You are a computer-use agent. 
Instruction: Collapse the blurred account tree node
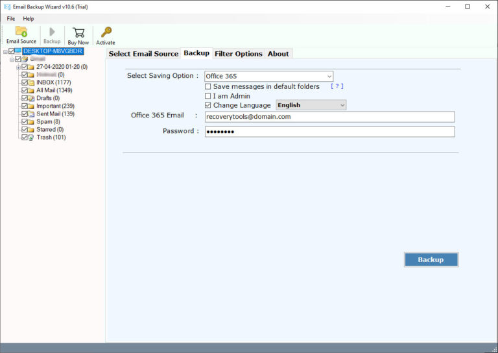coord(12,60)
